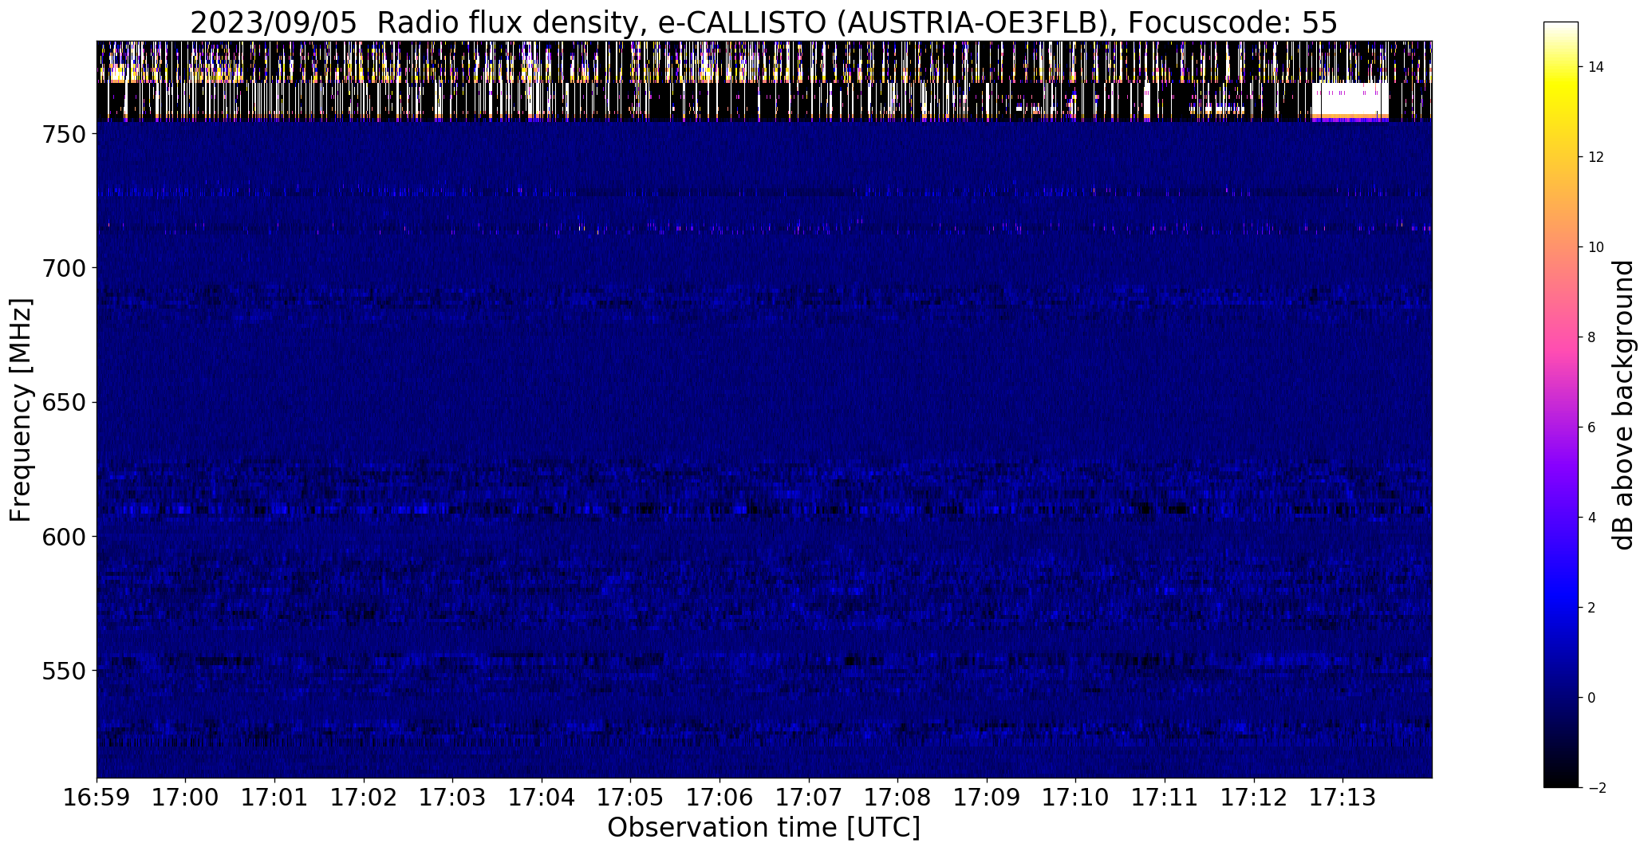Click the 17:06 time tick label
The width and height of the screenshot is (1648, 851).
click(x=720, y=798)
